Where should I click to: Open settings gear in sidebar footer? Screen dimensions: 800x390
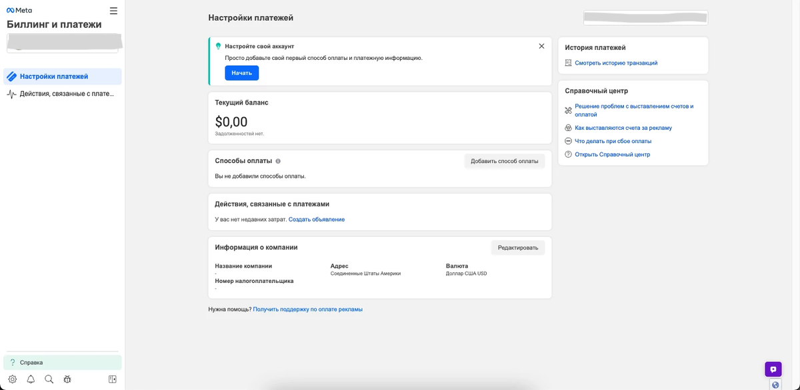click(x=13, y=379)
